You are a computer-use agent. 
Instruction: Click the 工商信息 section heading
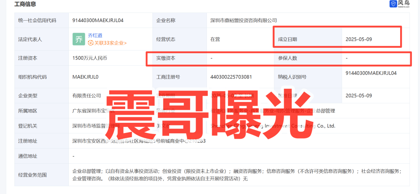point(25,4)
